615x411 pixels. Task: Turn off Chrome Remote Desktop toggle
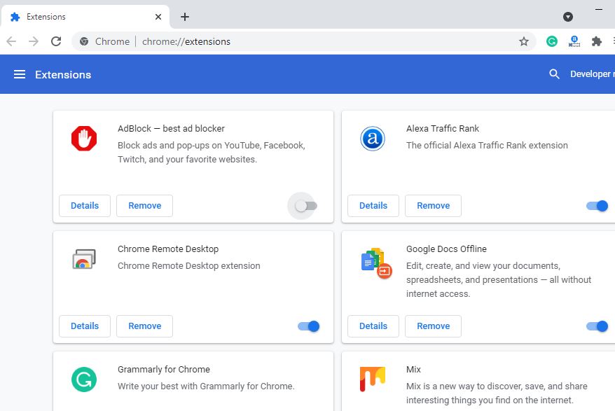(309, 326)
